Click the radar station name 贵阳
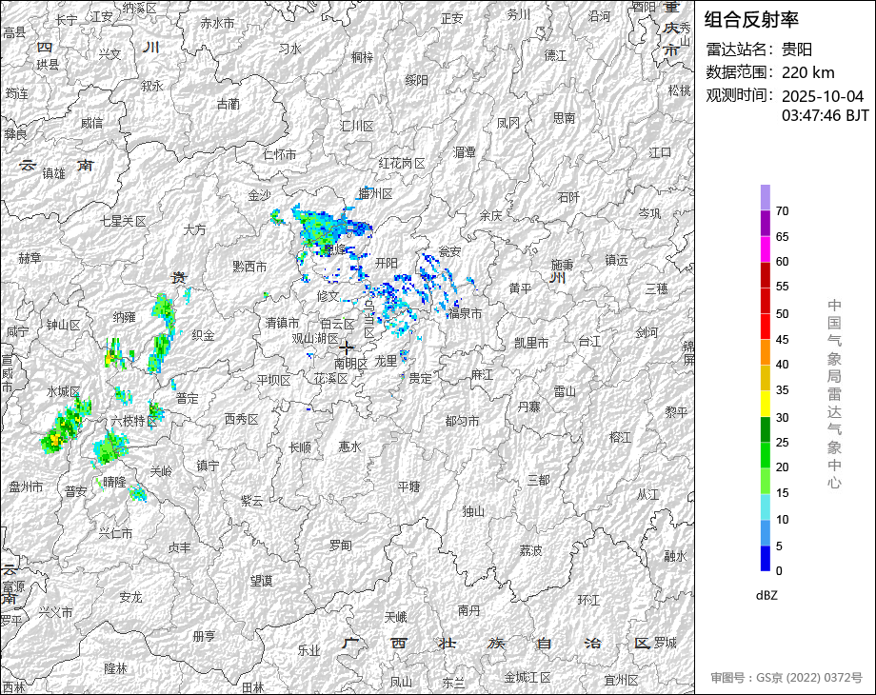This screenshot has width=876, height=695. click(797, 50)
